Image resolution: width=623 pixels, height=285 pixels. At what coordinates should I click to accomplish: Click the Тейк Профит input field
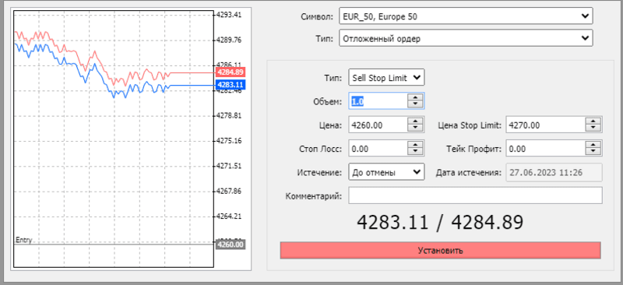coord(545,149)
